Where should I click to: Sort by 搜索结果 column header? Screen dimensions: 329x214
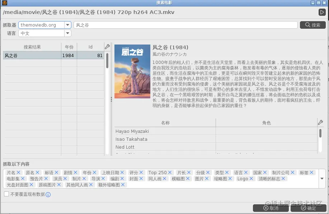(32, 47)
